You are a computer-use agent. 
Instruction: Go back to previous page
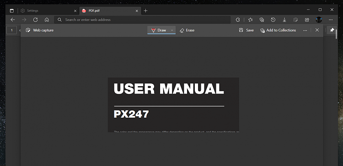pyautogui.click(x=13, y=20)
